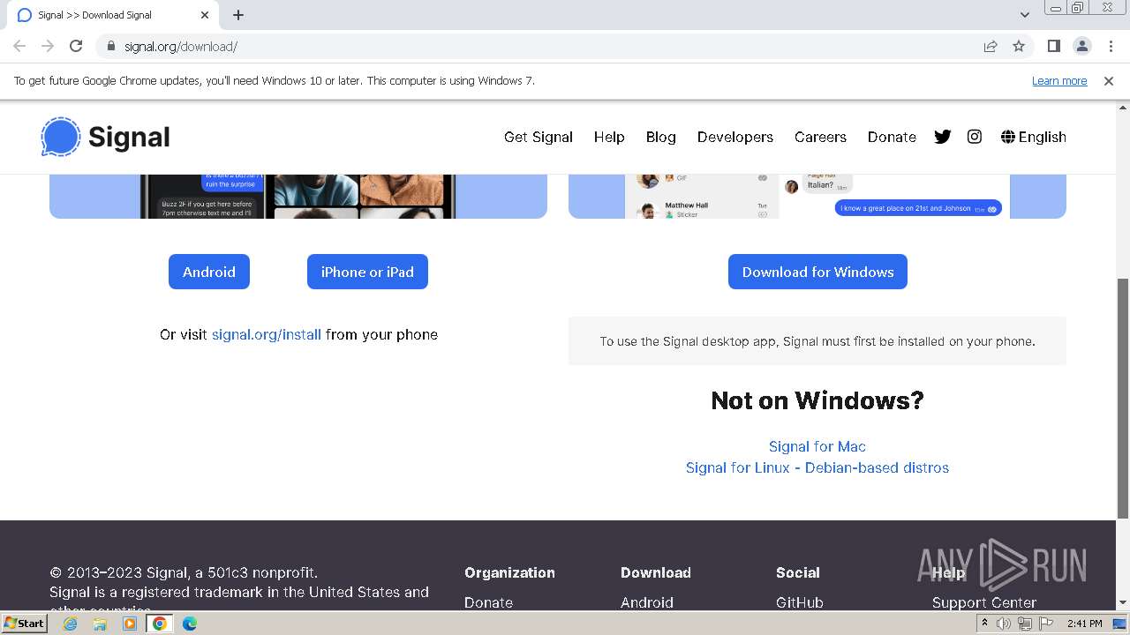Viewport: 1130px width, 635px height.
Task: Open the Developers navigation item
Action: pos(735,137)
